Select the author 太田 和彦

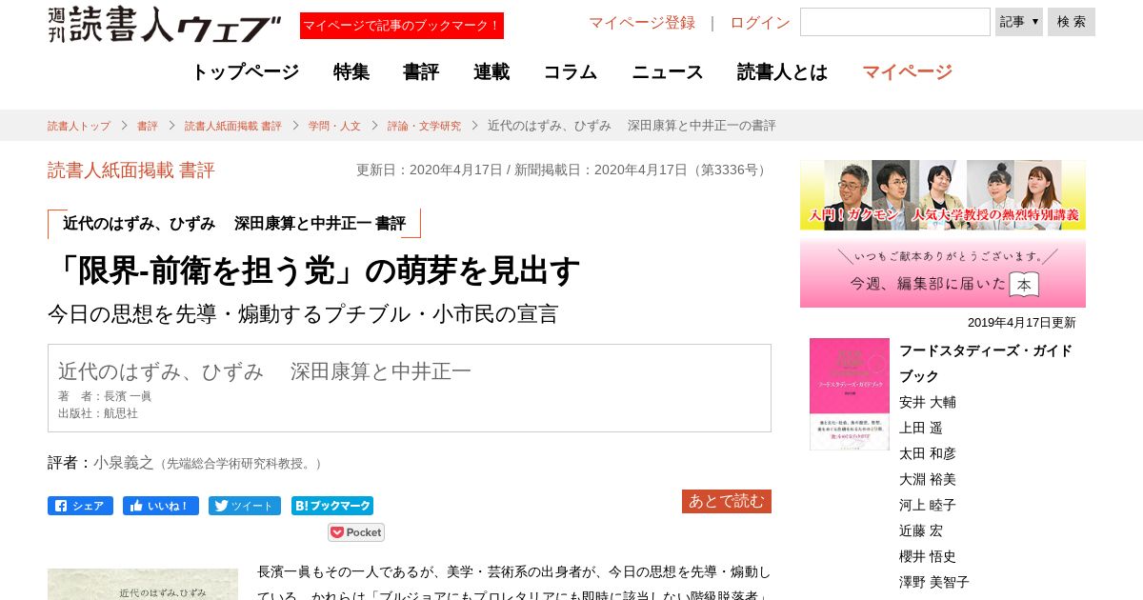pyautogui.click(x=928, y=454)
